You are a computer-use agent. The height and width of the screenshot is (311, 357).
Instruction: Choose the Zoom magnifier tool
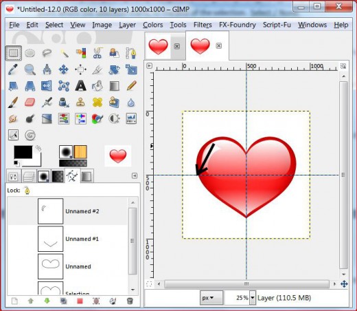(x=30, y=69)
